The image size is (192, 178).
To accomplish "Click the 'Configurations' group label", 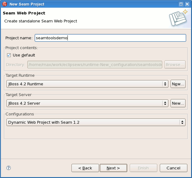I will pyautogui.click(x=20, y=114).
